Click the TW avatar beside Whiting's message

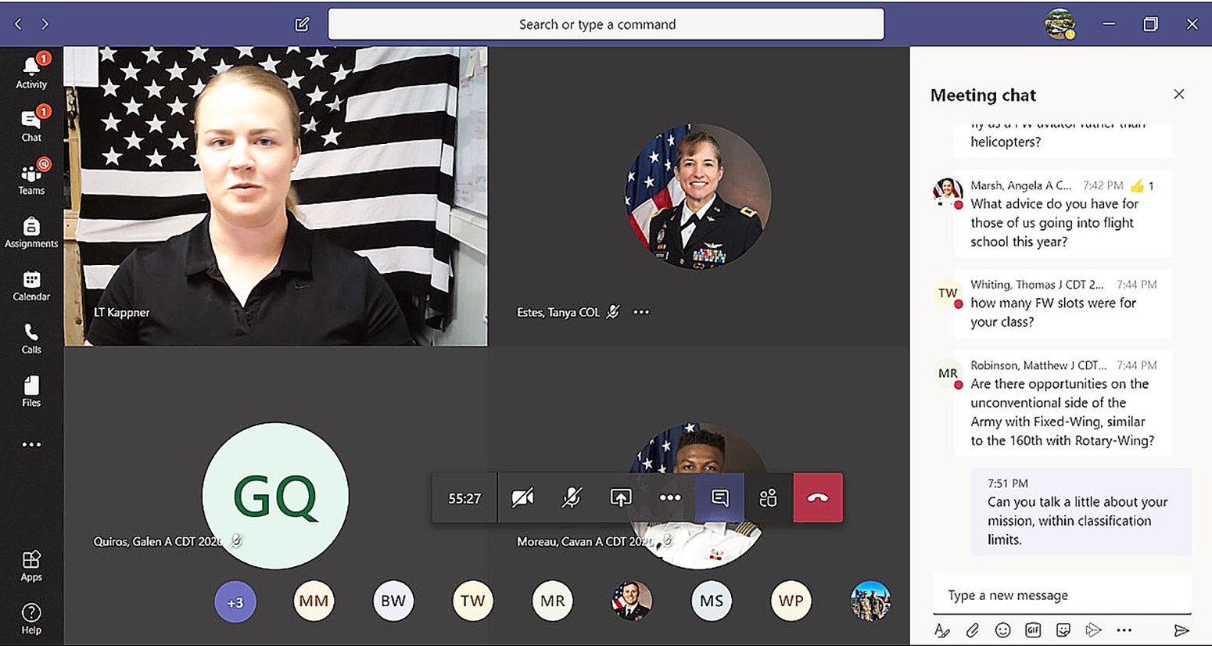coord(948,293)
